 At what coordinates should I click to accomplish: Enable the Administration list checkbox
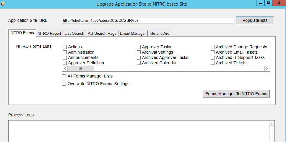coord(65,52)
